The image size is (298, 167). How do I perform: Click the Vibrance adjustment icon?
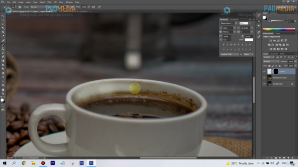coord(285,41)
